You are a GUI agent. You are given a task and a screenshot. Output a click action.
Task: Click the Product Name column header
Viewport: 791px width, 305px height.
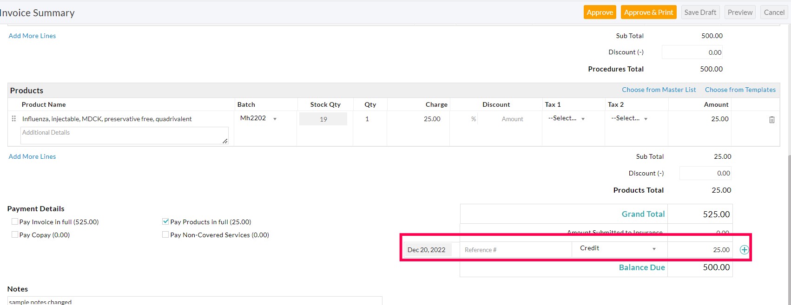click(x=44, y=104)
